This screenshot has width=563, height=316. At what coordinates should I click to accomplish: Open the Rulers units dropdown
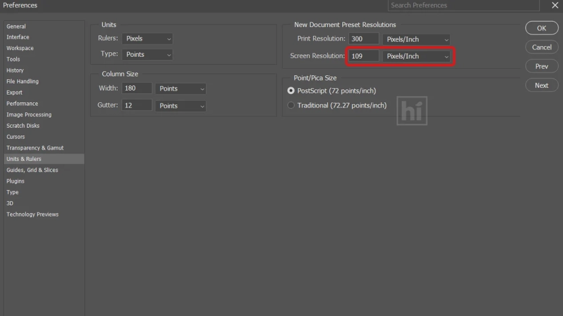(x=147, y=39)
